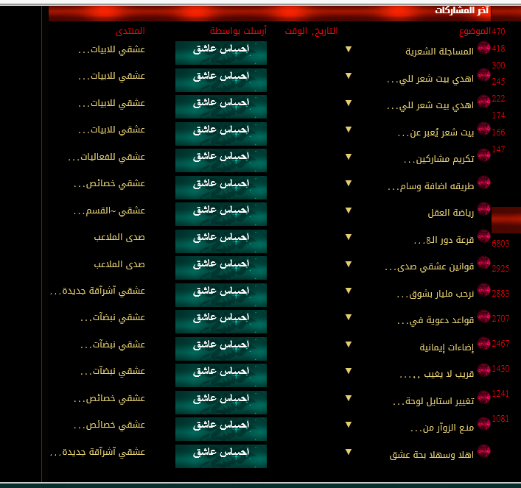
Task: Open the topic قواعد دعوية في
Action: click(436, 320)
